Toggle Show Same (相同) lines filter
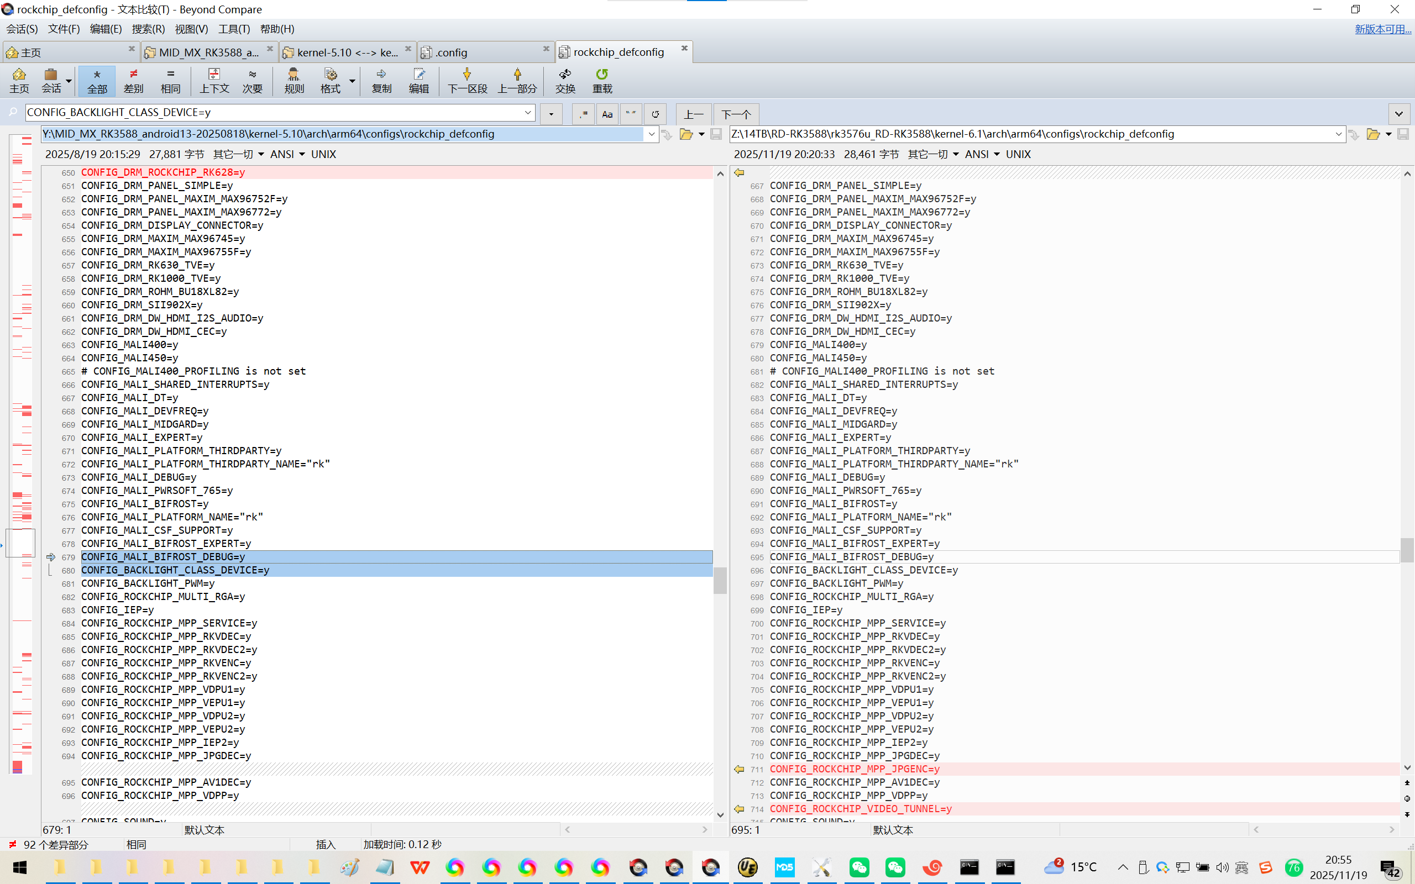The width and height of the screenshot is (1415, 884). click(170, 80)
